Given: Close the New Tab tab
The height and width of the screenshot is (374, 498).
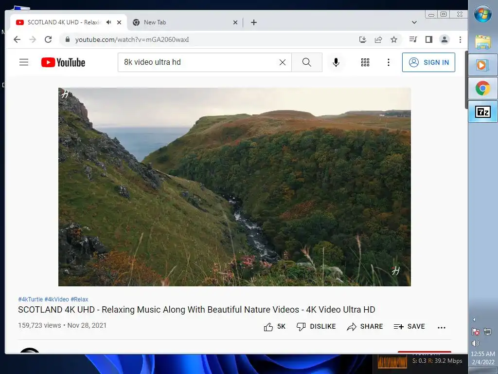Looking at the screenshot, I should [235, 22].
